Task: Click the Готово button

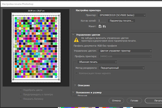Action: click(134, 100)
